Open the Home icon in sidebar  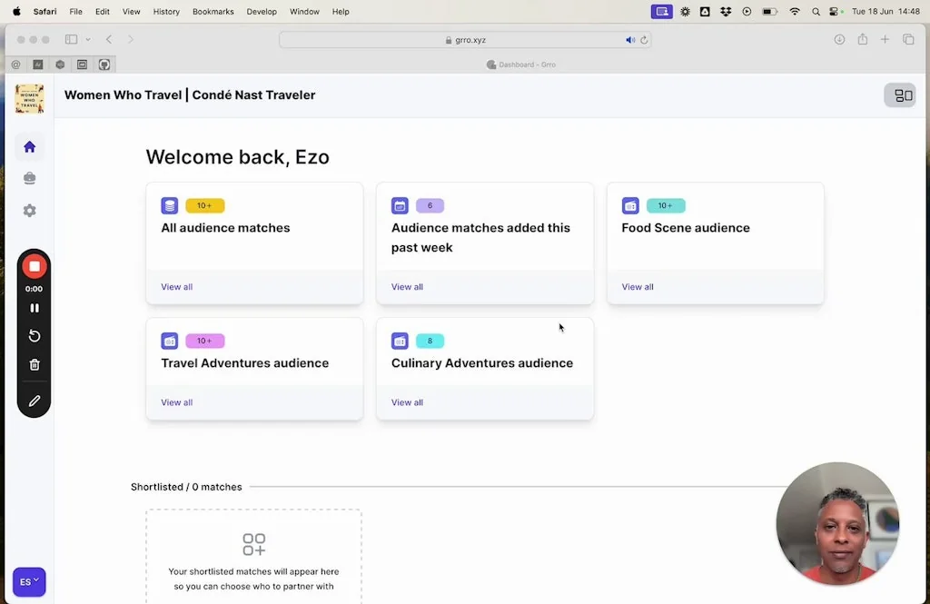[29, 146]
